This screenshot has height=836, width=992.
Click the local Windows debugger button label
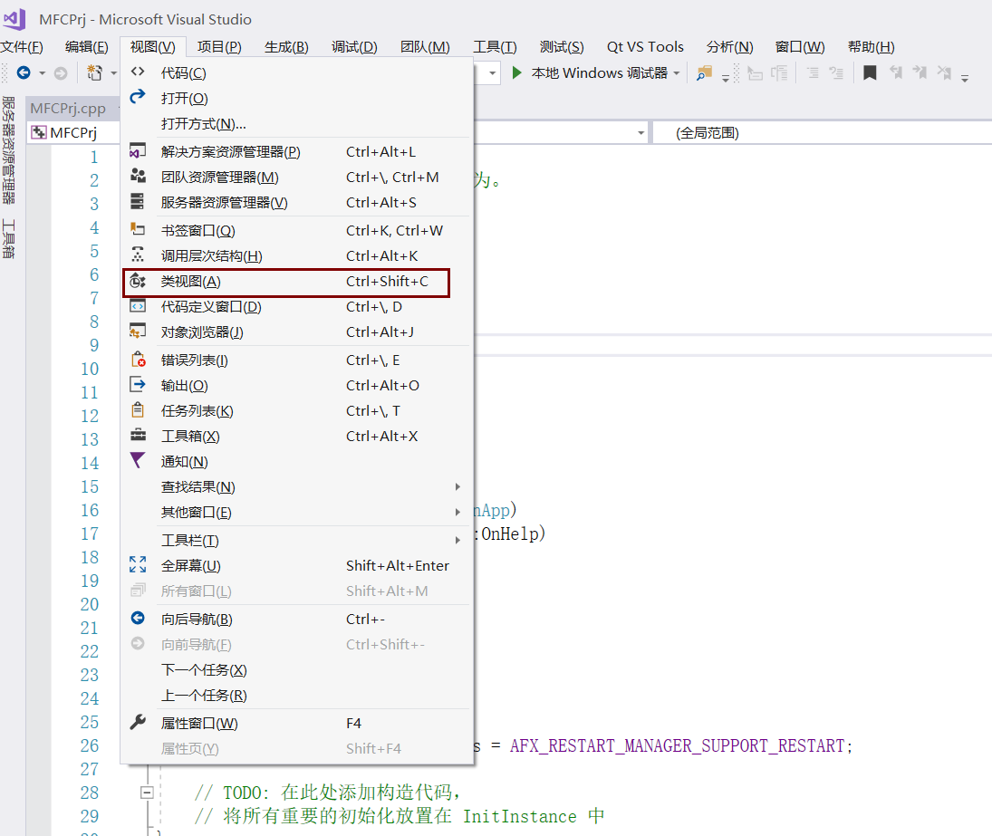coord(599,72)
